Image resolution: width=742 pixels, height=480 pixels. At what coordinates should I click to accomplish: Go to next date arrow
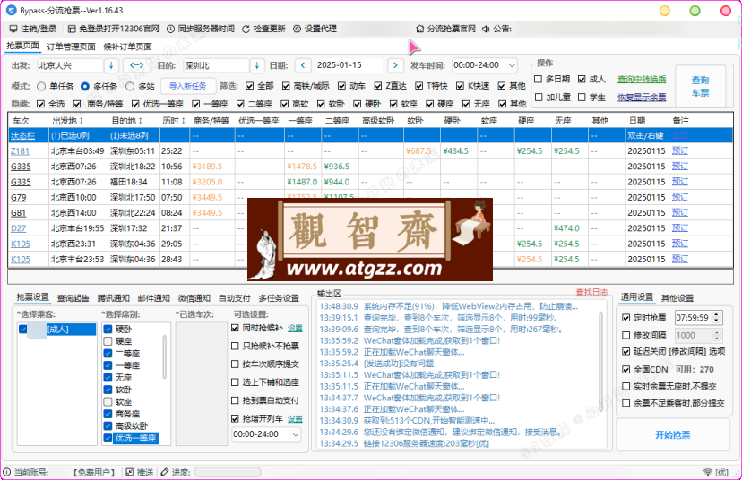(x=395, y=65)
